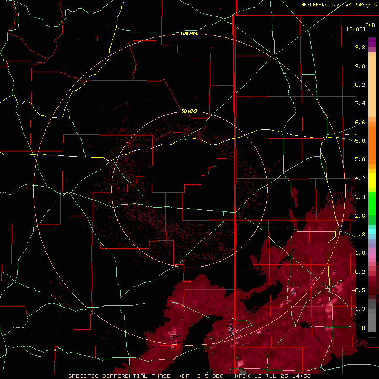This screenshot has height=379, width=379.
Task: Click the 2.6 legend value
Action: coord(360,216)
